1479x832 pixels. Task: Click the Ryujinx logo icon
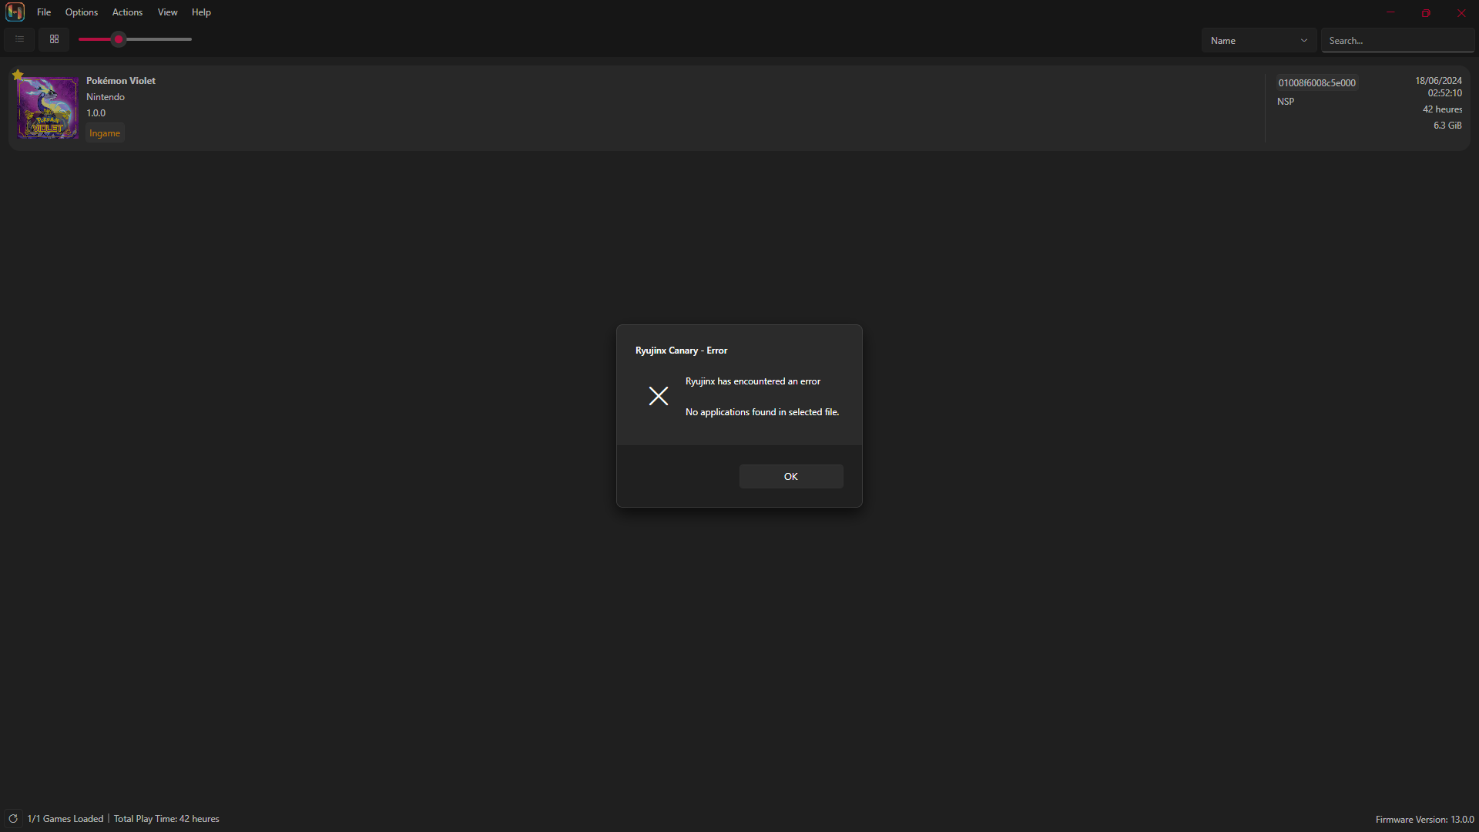[15, 12]
